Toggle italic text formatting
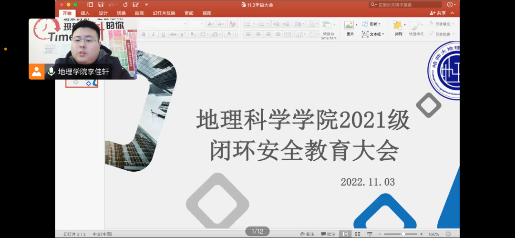The width and height of the screenshot is (515, 238). coord(154,34)
